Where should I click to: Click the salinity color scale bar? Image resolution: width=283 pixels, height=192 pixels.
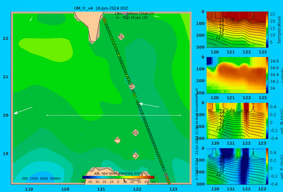(267, 75)
